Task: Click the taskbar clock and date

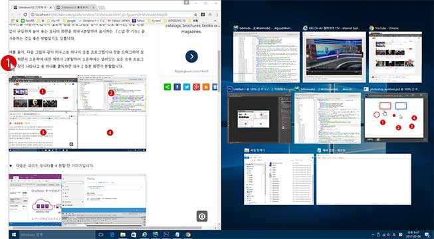Action: click(413, 234)
